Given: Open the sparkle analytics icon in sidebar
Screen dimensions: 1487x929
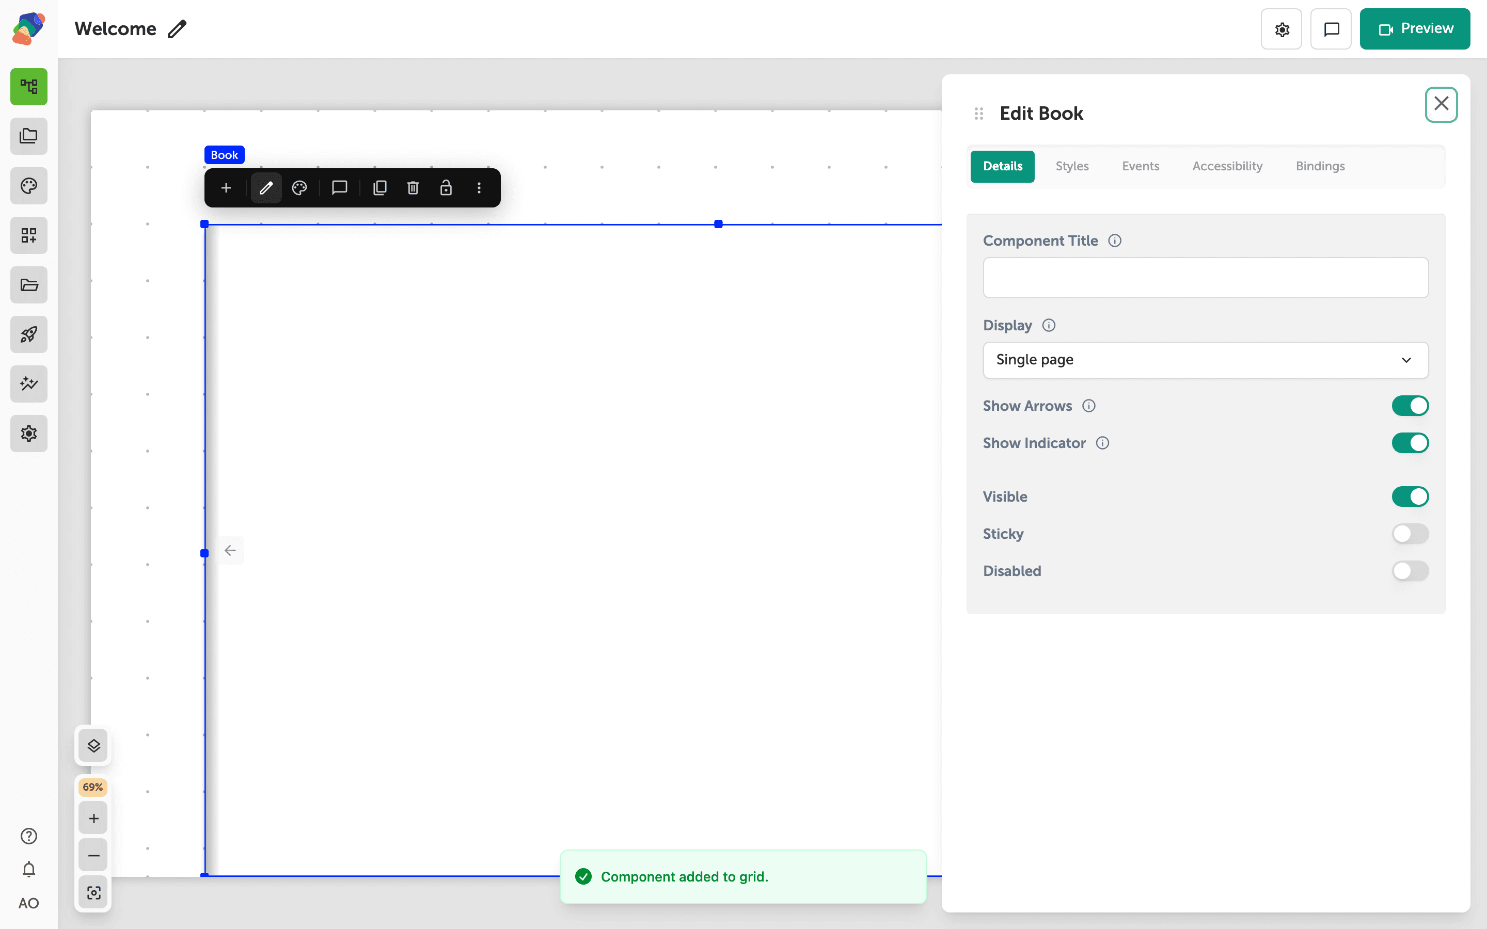Looking at the screenshot, I should (29, 384).
